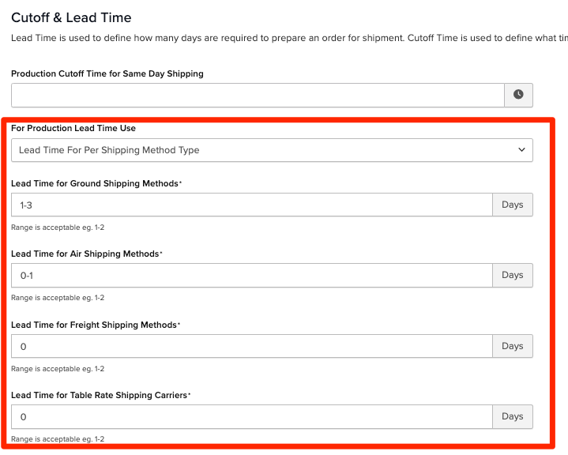This screenshot has height=455, width=568.
Task: Click the Days addon beside Table Rate field
Action: point(513,416)
